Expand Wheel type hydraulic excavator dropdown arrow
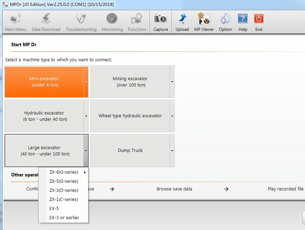Screen dimensions: 305x230 tap(172, 116)
